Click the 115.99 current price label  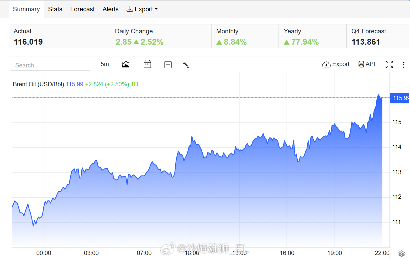coord(400,98)
